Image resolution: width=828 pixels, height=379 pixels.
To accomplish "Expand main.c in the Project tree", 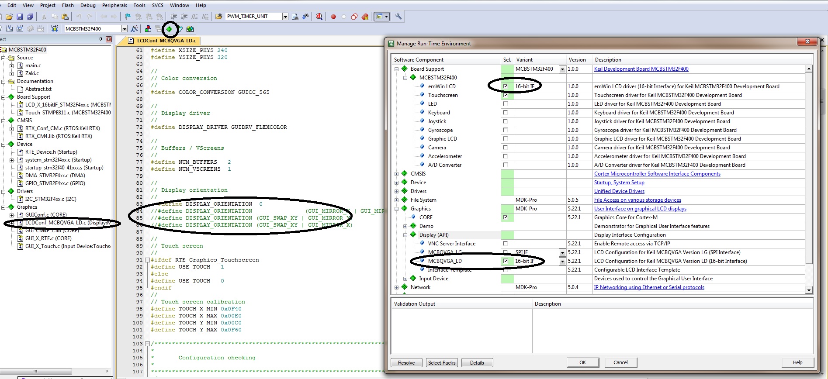I will 12,66.
